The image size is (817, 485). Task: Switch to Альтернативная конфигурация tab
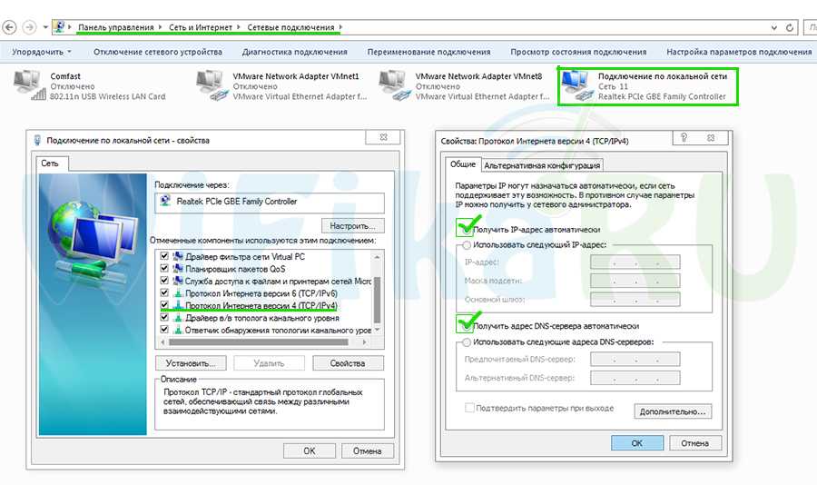pyautogui.click(x=542, y=165)
